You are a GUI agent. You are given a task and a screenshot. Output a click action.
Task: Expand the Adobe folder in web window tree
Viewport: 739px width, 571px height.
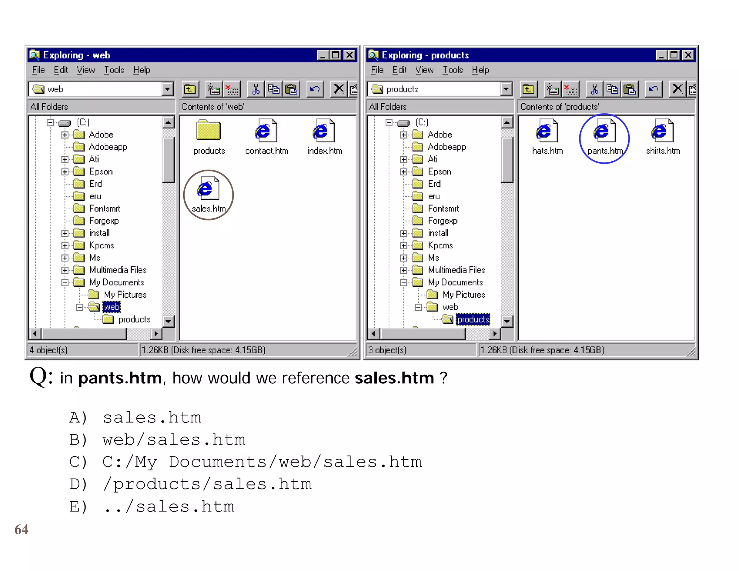coord(65,135)
